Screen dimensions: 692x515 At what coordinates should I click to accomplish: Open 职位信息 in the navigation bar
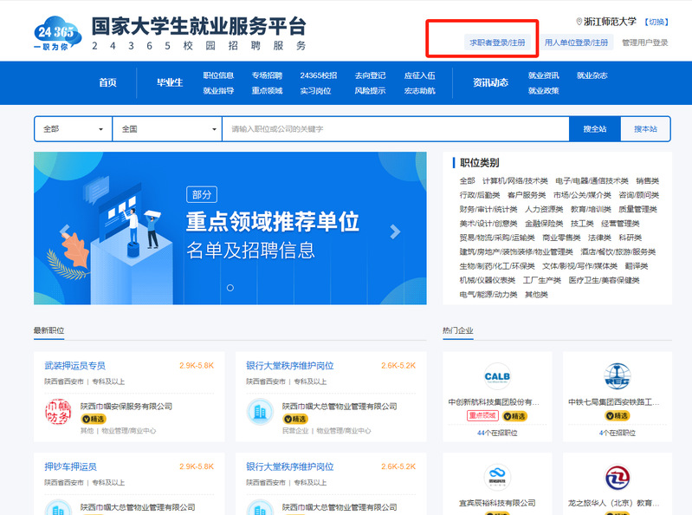tap(218, 75)
